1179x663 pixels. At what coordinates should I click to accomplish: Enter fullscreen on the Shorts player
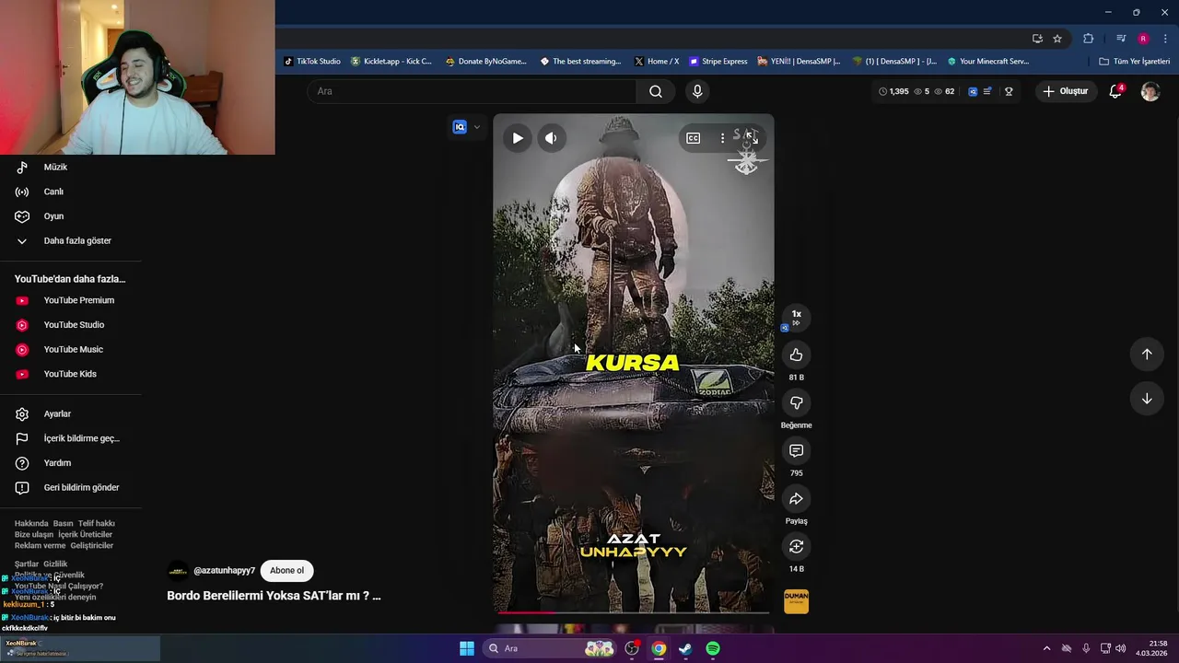(751, 137)
